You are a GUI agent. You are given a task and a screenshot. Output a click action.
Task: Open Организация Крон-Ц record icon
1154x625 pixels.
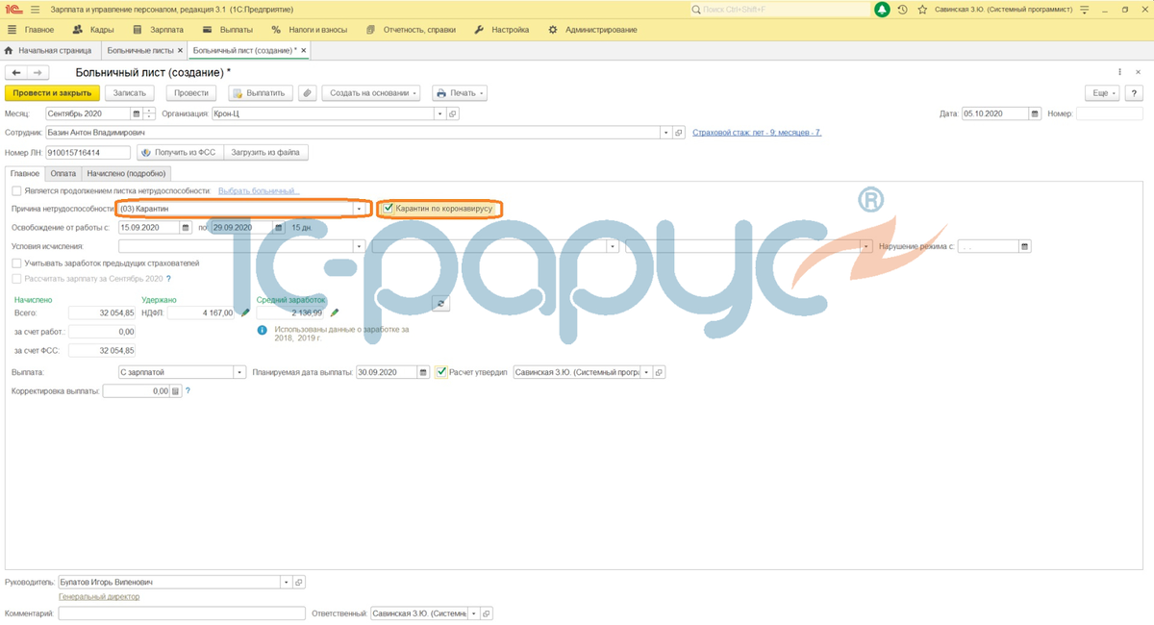[453, 113]
